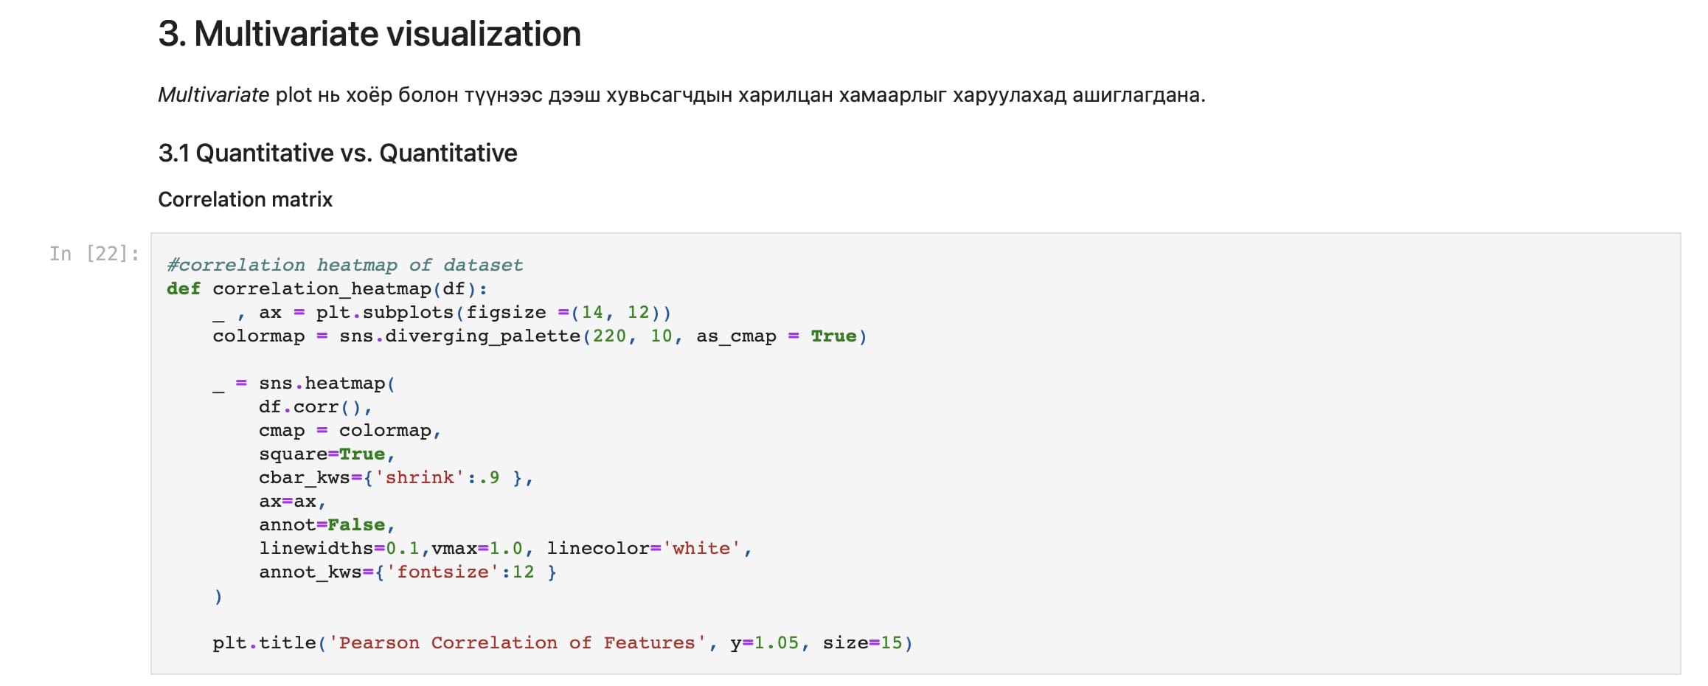Click the 'Pearson Correlation of Features' title string
This screenshot has height=686, width=1708.
point(516,642)
